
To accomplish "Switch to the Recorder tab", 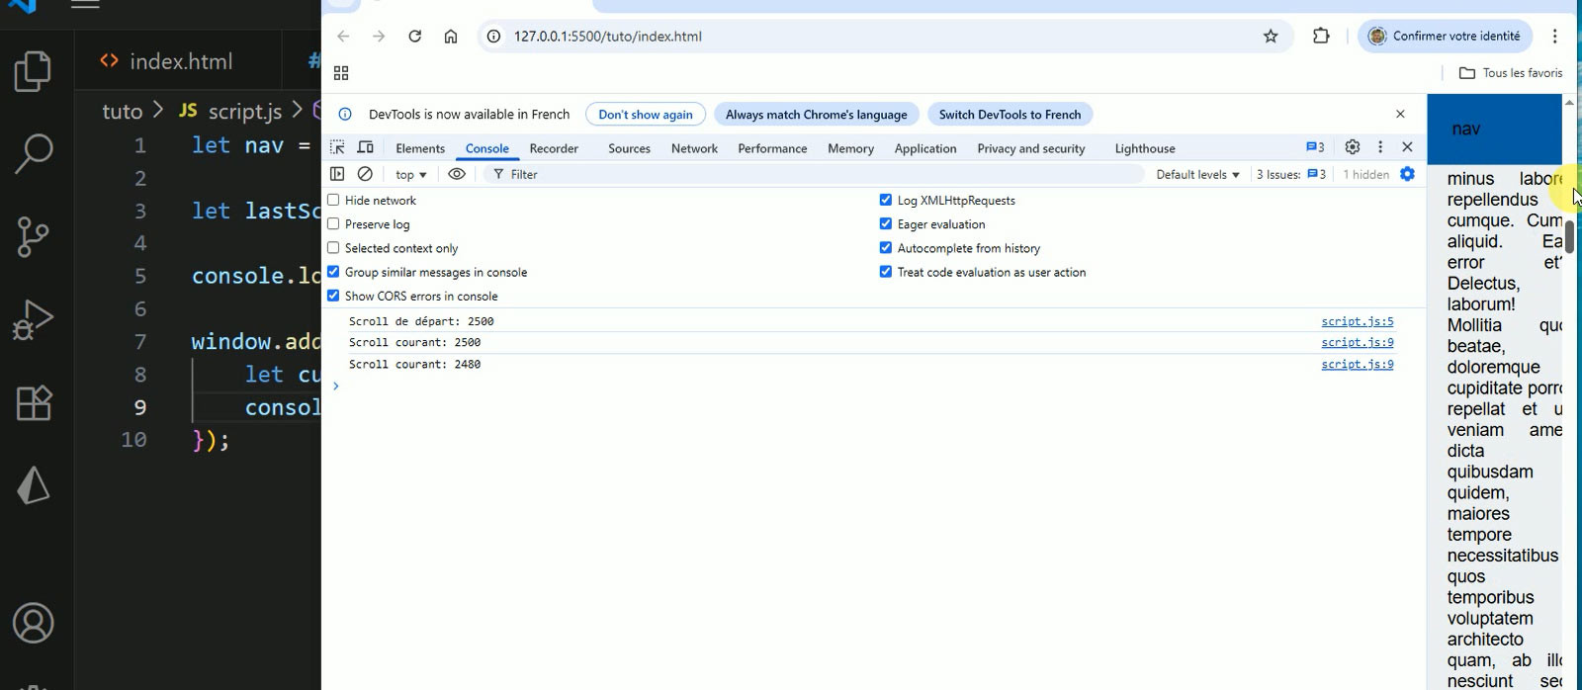I will (x=554, y=148).
